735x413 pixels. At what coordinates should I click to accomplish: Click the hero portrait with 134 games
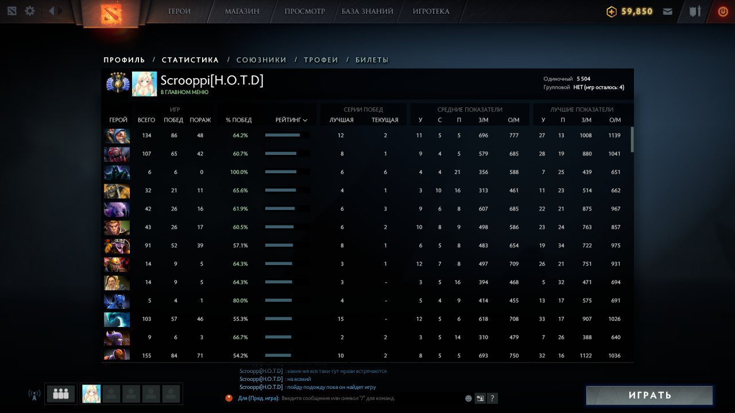117,136
